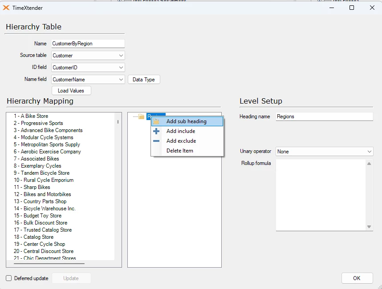Click the customer list horizontal scrollbar
Screen dimensions: 382x289
tap(49, 264)
